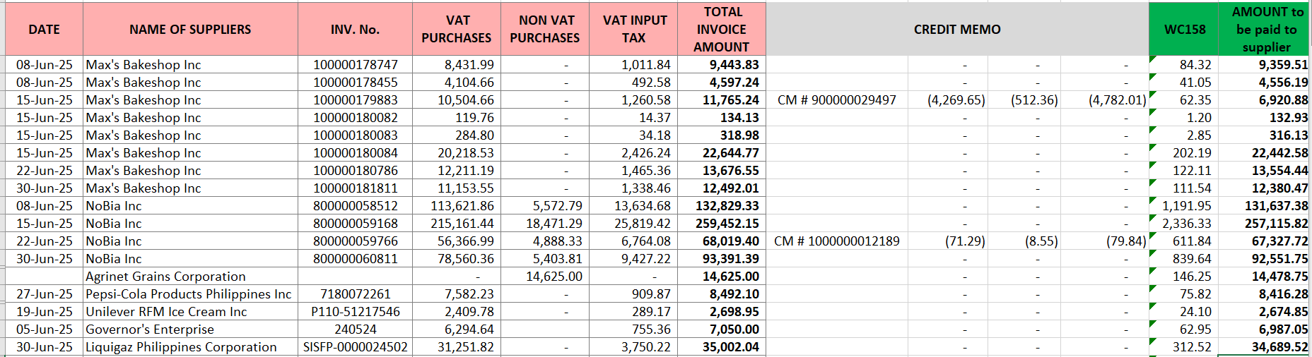The height and width of the screenshot is (357, 1312).
Task: Select NoBia invoice 800000059766
Action: [x=355, y=241]
